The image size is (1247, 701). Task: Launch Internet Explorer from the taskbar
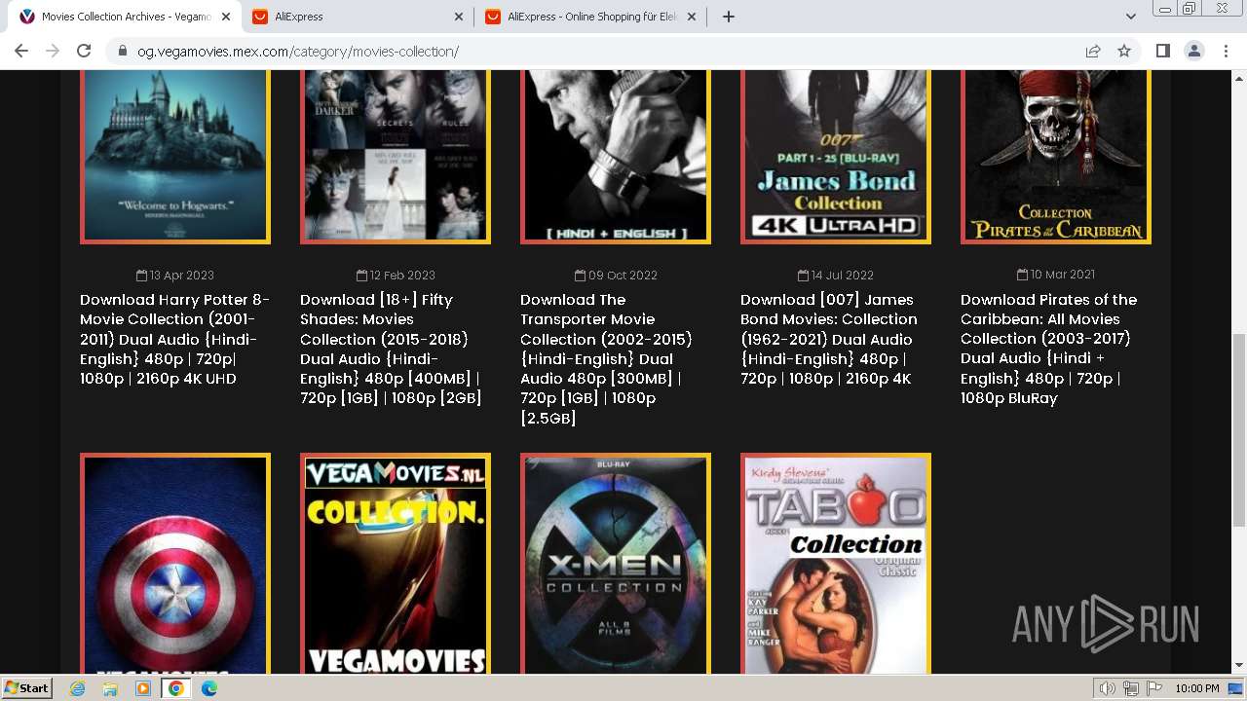(78, 688)
